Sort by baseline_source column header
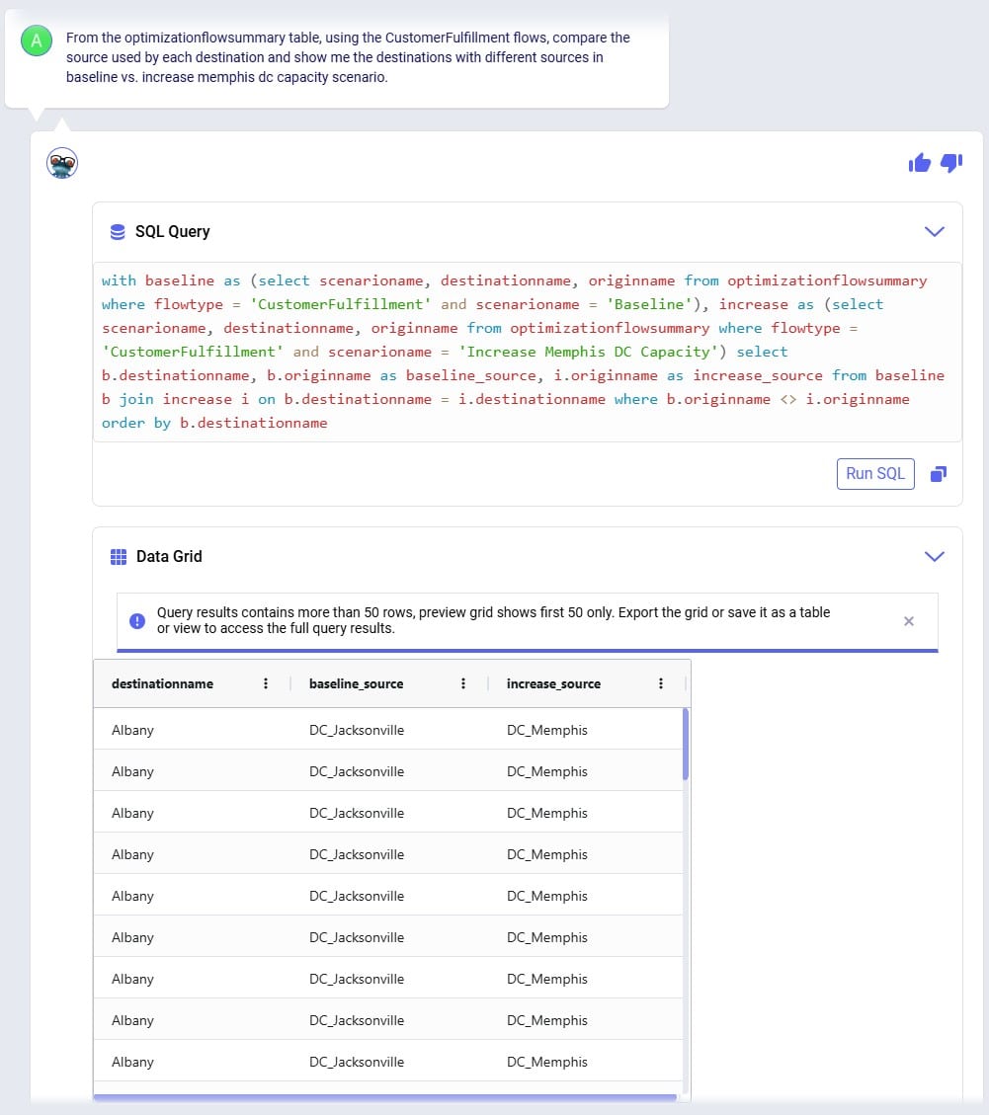 point(356,683)
